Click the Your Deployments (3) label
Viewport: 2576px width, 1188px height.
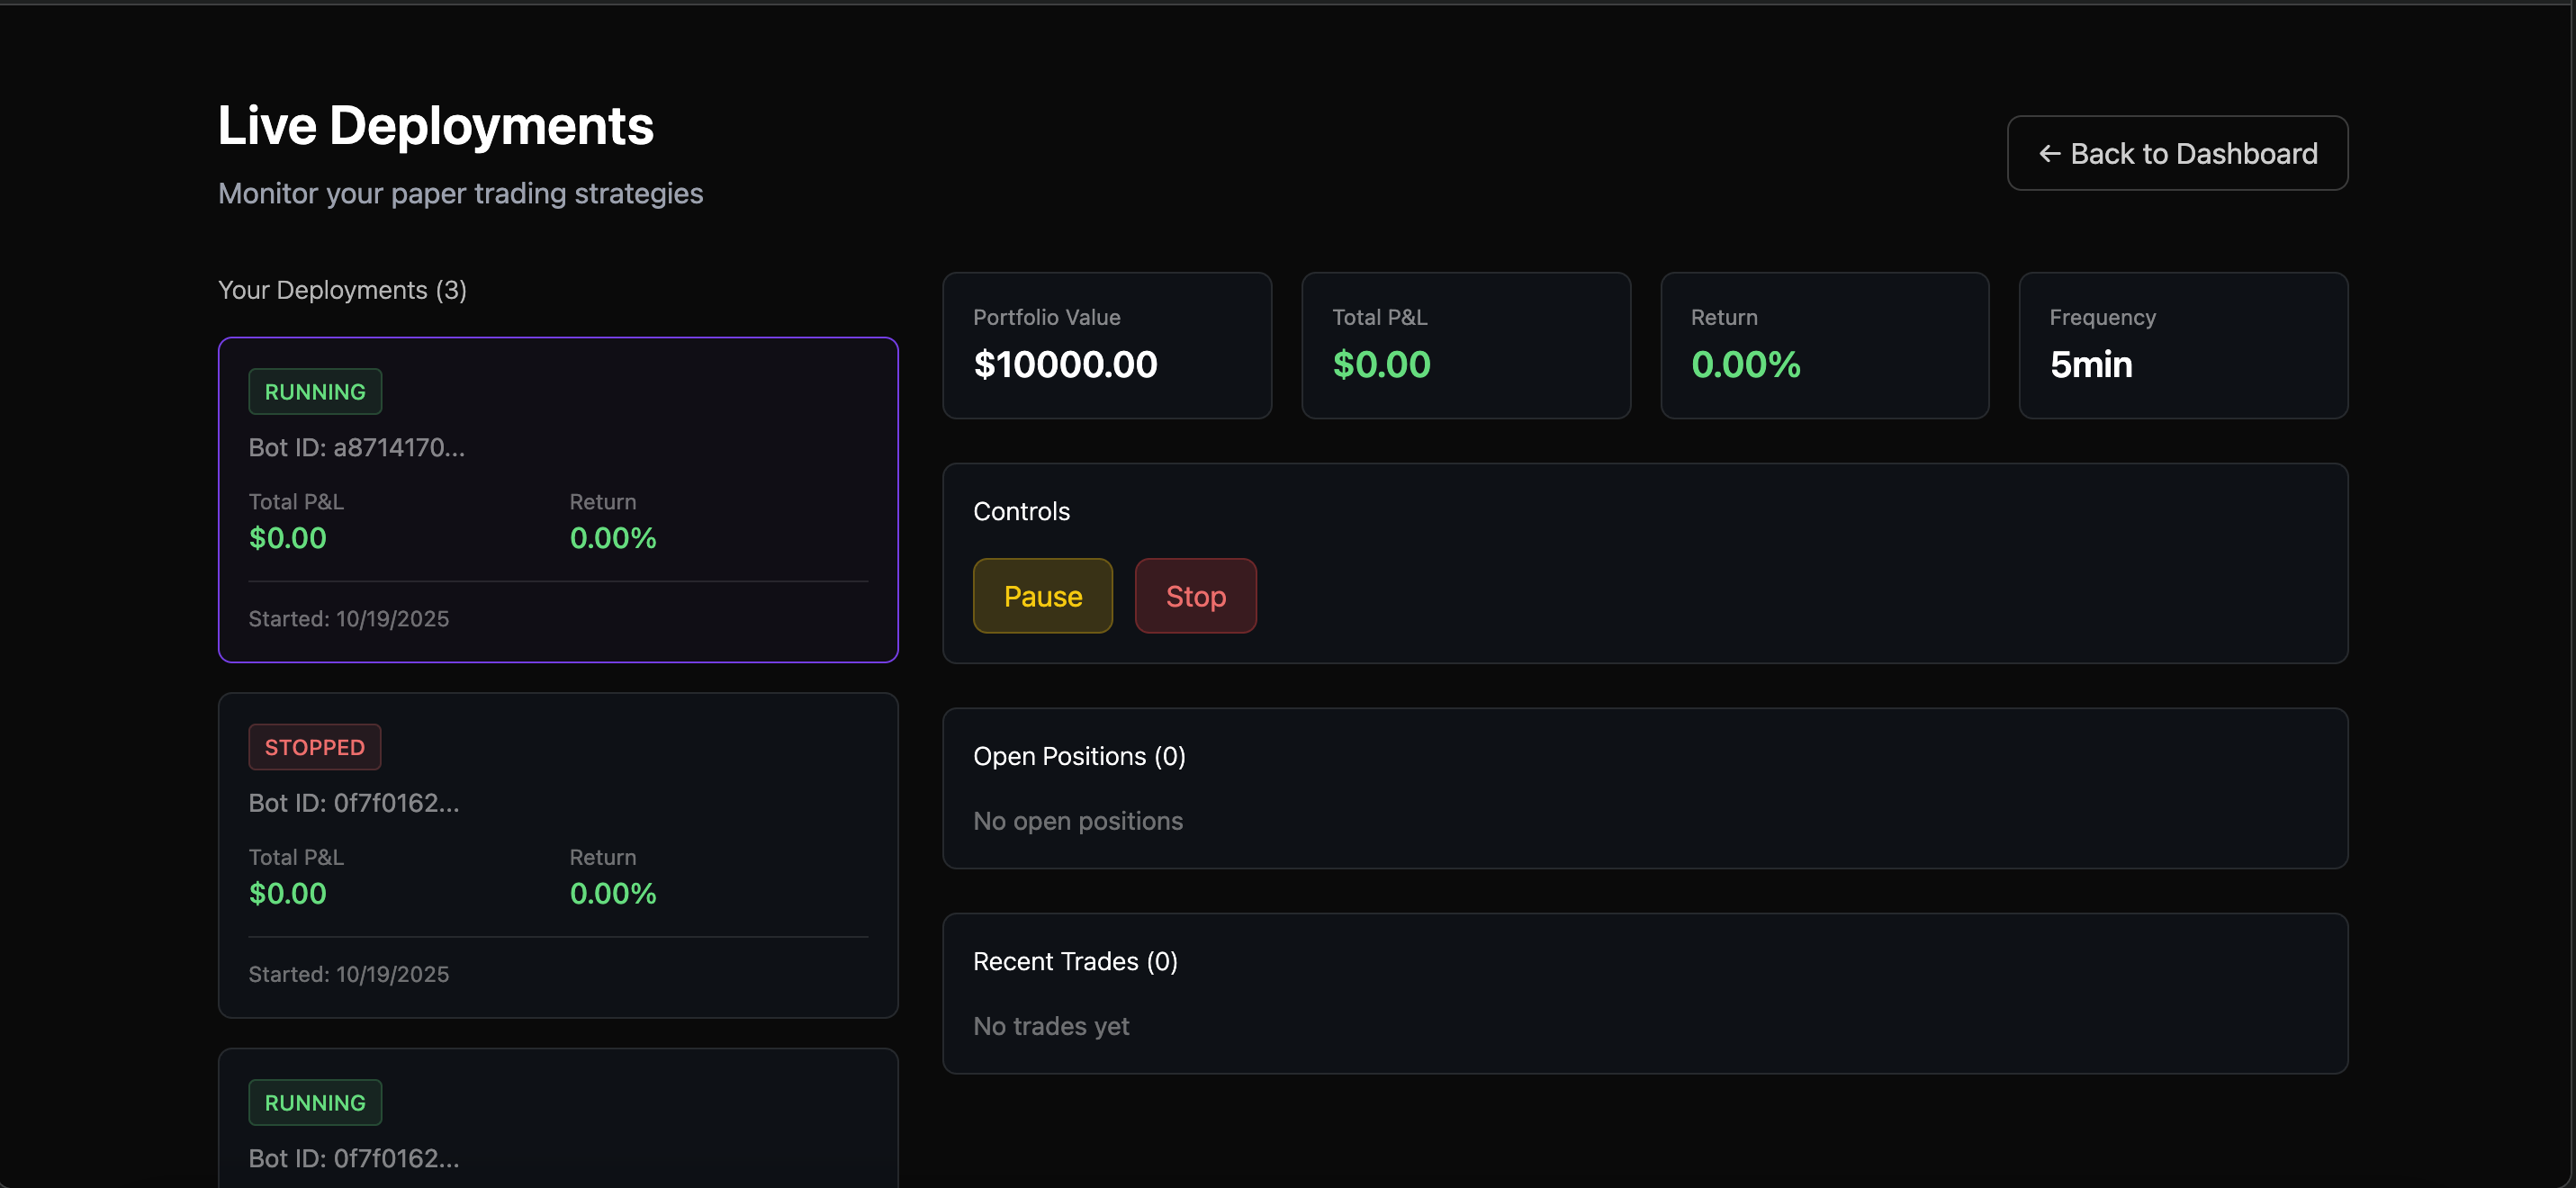click(x=342, y=290)
